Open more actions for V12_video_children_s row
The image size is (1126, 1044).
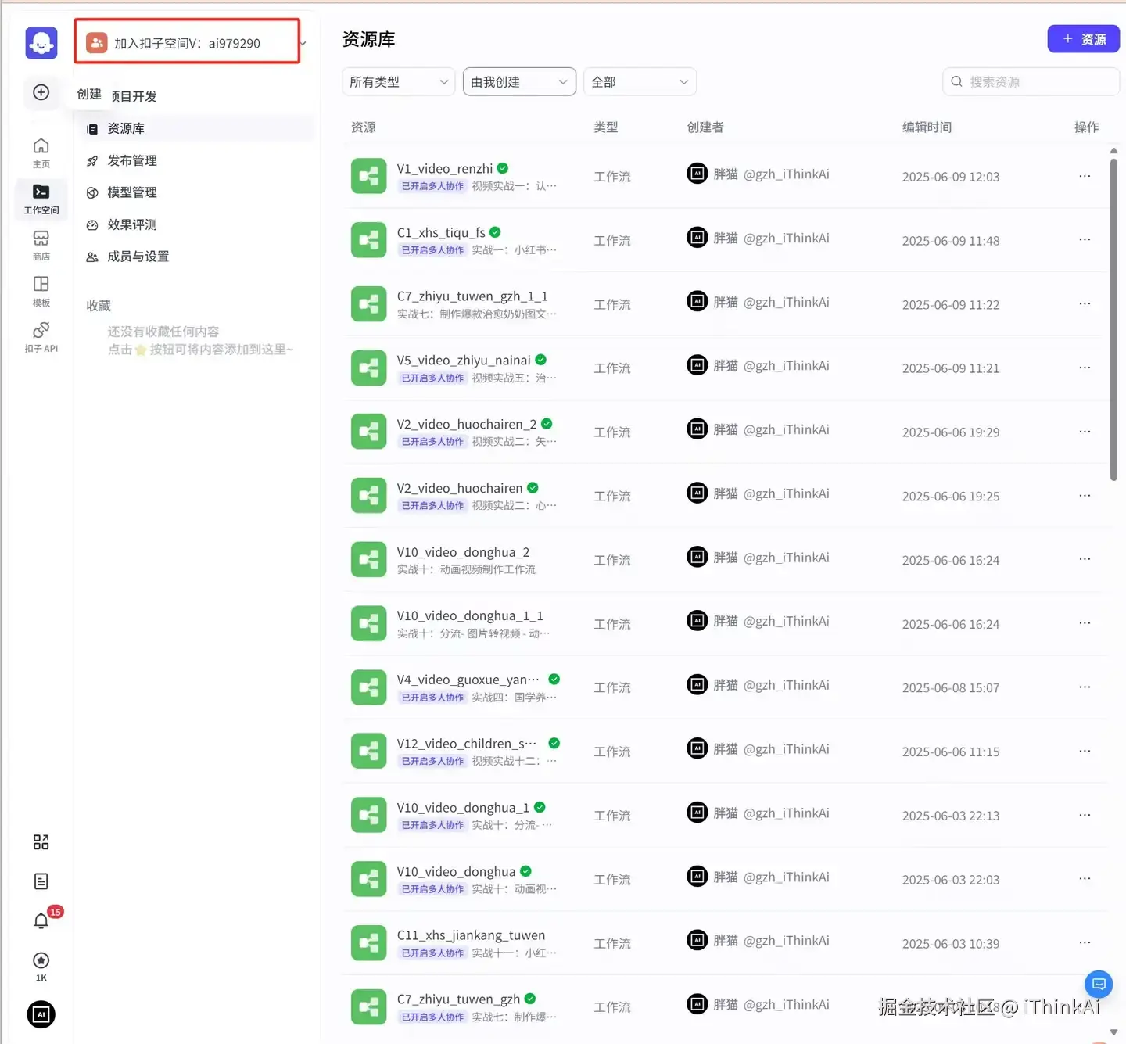(x=1085, y=751)
